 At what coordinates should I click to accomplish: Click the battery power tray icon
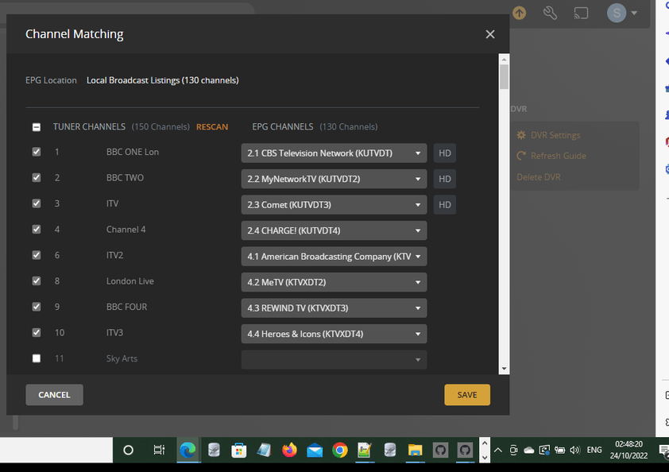point(559,450)
